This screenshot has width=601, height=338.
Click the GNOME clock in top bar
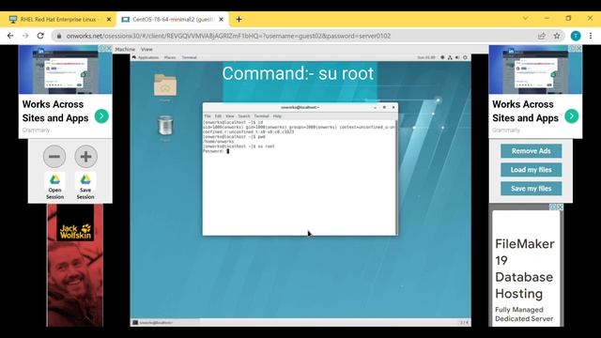pos(426,57)
